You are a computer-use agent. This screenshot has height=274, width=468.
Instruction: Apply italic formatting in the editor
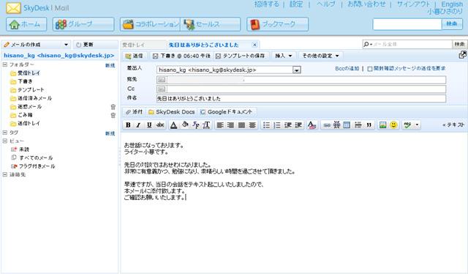[138, 125]
